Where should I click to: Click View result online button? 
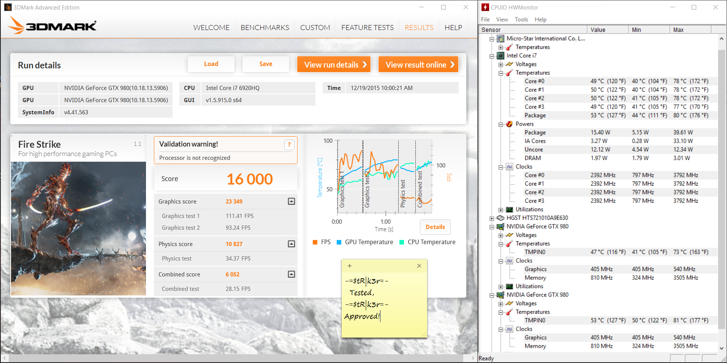click(418, 65)
